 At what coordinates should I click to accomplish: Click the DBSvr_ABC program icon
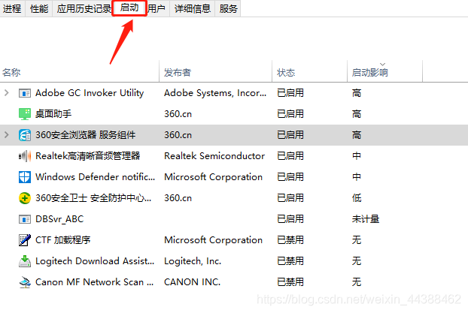(25, 219)
